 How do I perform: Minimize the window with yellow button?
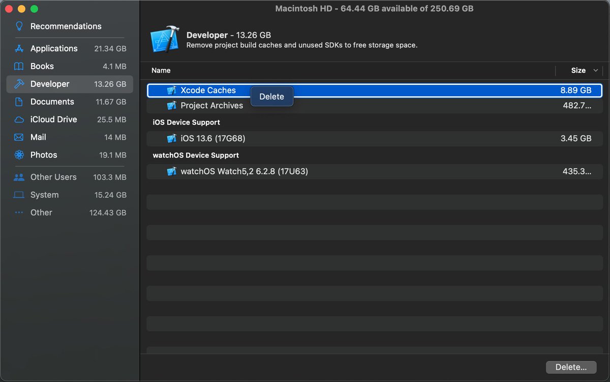click(21, 9)
